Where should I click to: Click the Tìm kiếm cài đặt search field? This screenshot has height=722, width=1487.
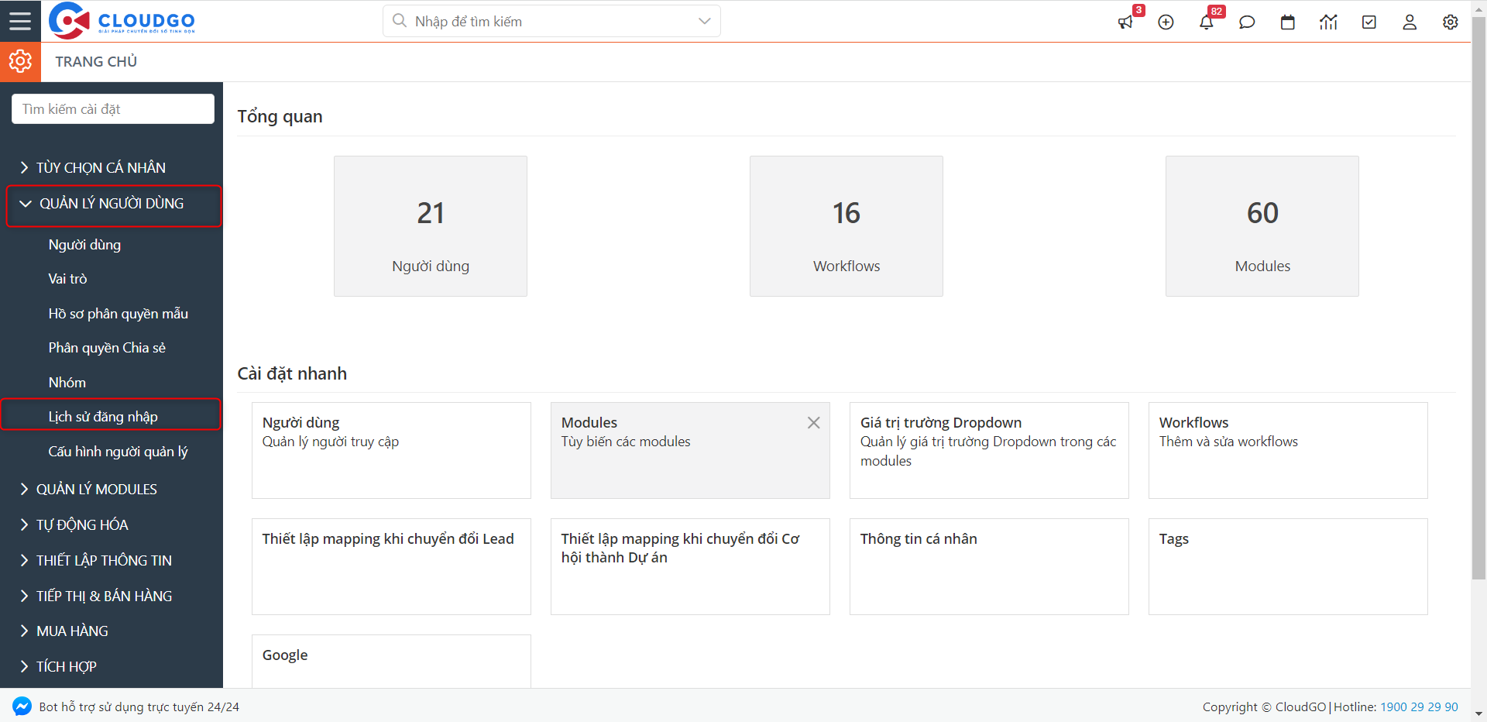point(113,109)
